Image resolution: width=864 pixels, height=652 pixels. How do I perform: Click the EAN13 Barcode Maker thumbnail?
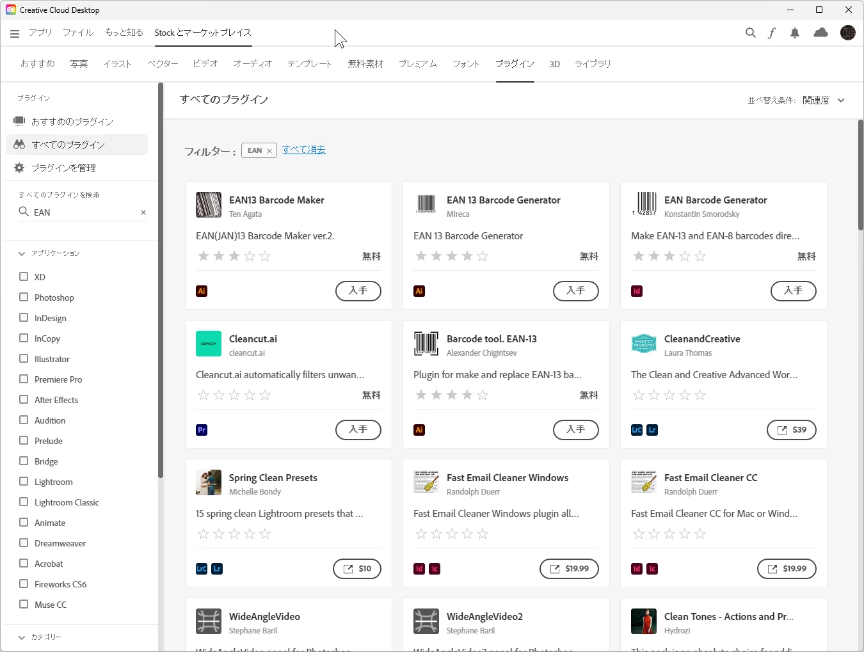tap(209, 205)
